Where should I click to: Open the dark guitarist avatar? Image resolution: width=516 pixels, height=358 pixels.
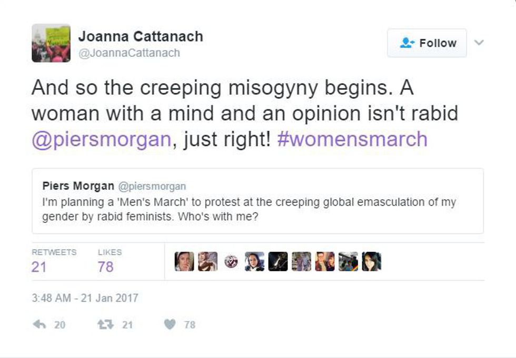(278, 262)
